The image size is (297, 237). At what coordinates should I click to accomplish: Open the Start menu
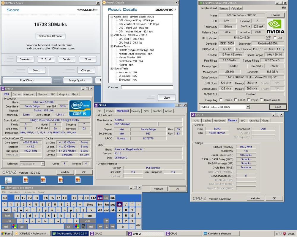[x=6, y=234]
